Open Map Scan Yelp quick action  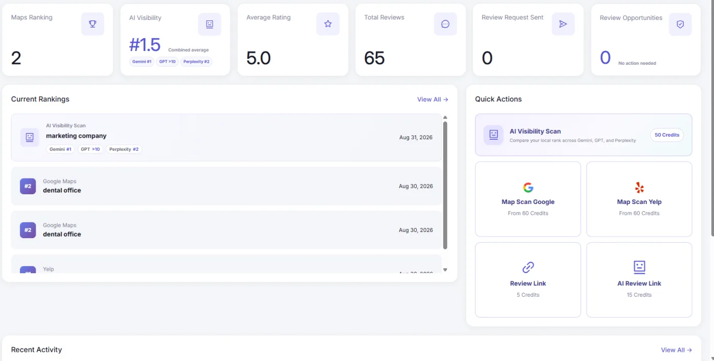639,199
